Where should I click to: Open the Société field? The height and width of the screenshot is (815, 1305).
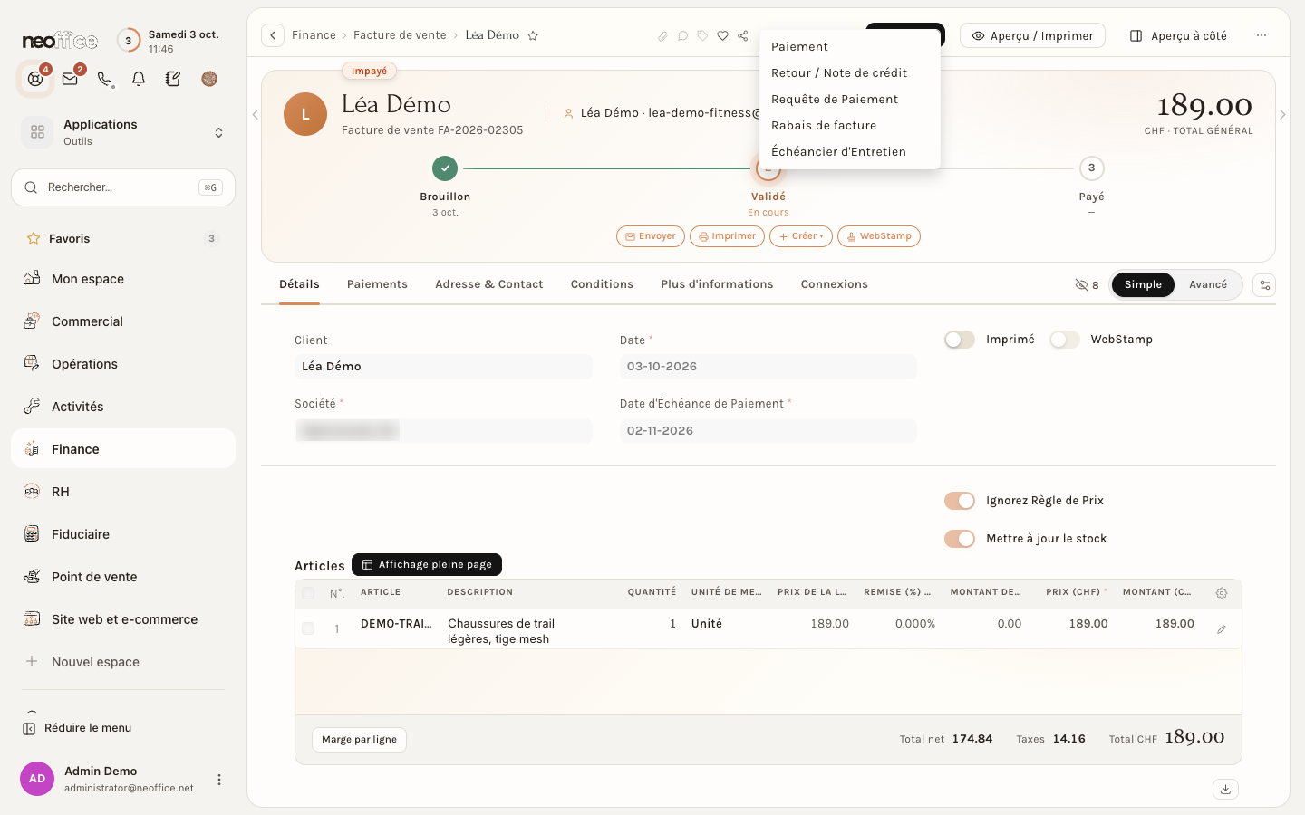443,430
